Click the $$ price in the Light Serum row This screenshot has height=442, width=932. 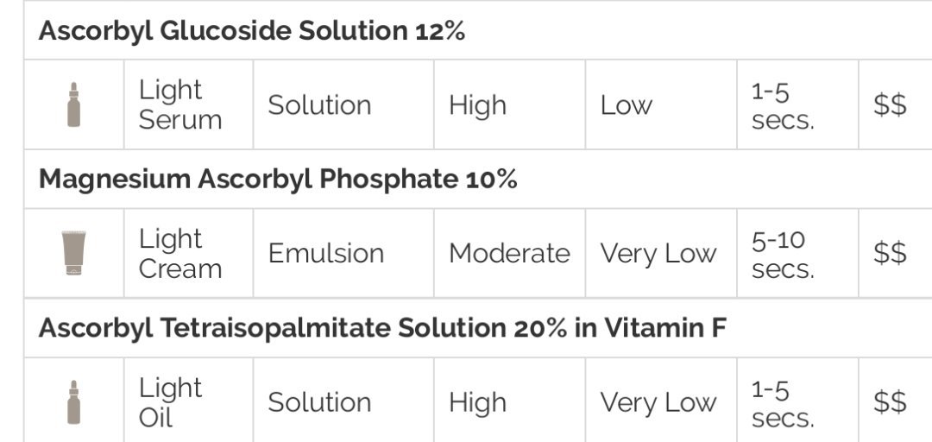[890, 105]
